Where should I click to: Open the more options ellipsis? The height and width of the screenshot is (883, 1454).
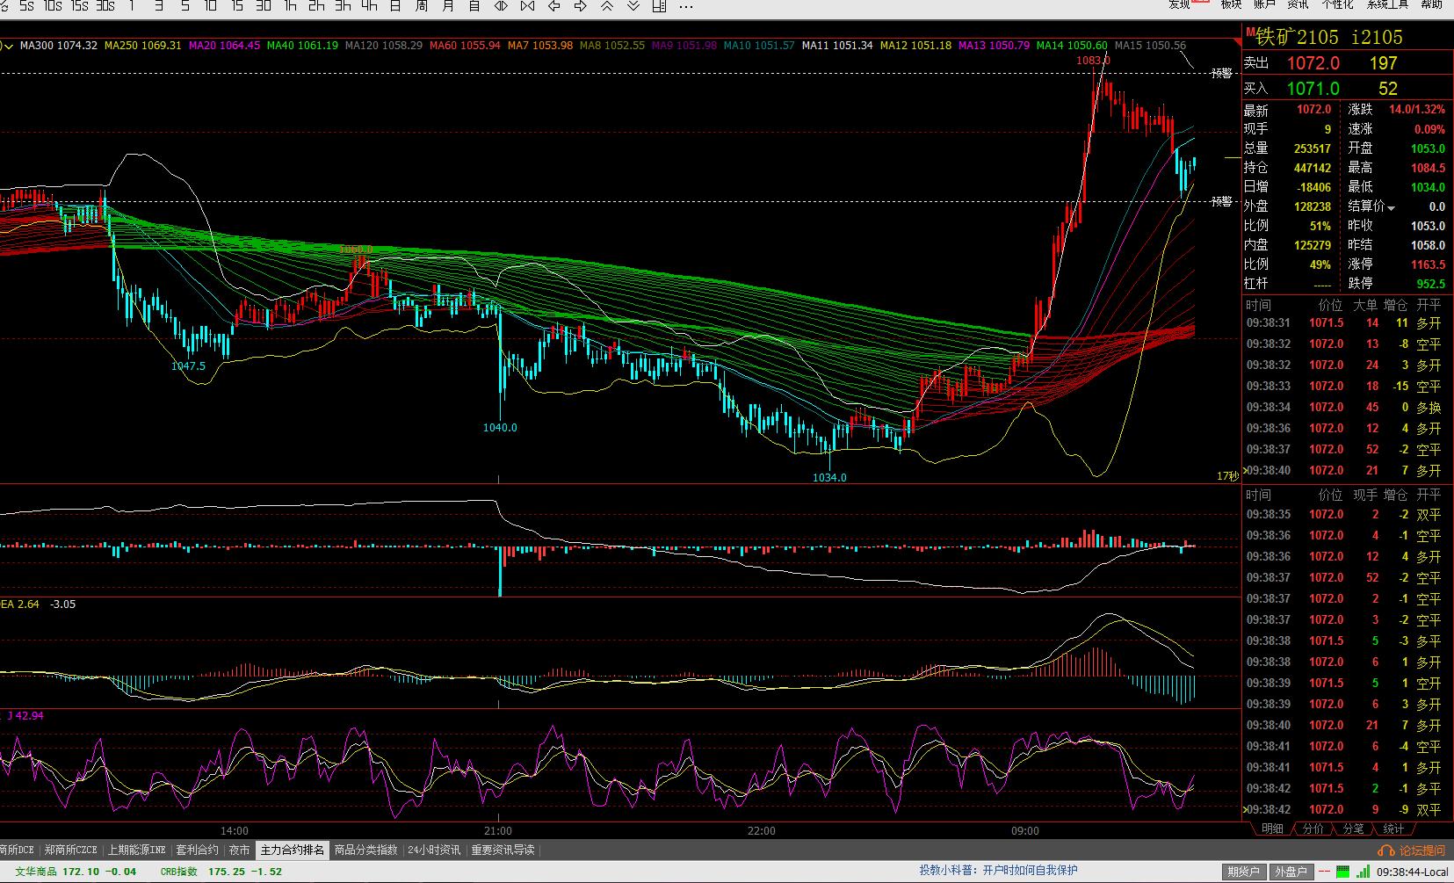tap(687, 5)
